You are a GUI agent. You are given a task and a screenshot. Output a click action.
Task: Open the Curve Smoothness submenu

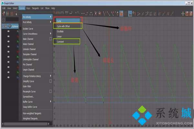(x=36, y=34)
